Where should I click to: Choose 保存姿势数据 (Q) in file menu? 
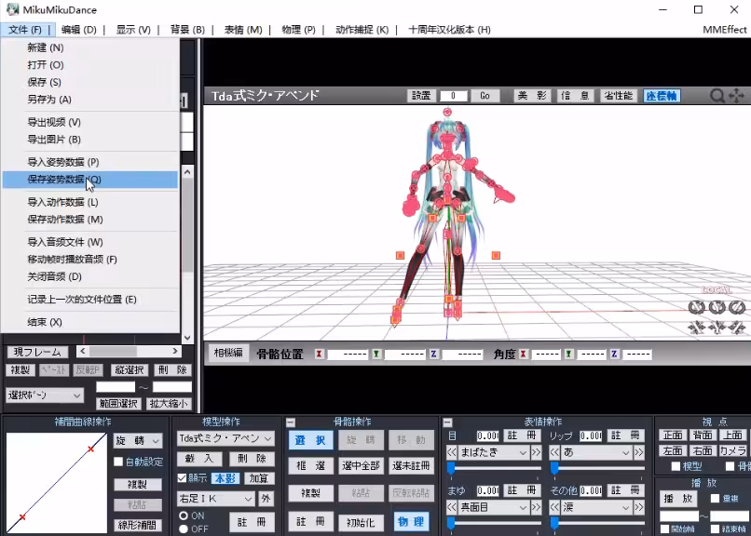click(x=90, y=180)
